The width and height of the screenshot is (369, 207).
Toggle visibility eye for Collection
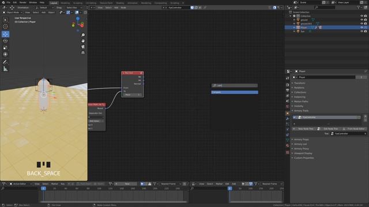362,16
